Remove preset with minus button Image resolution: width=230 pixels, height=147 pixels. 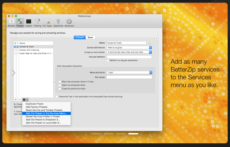pyautogui.click(x=20, y=100)
